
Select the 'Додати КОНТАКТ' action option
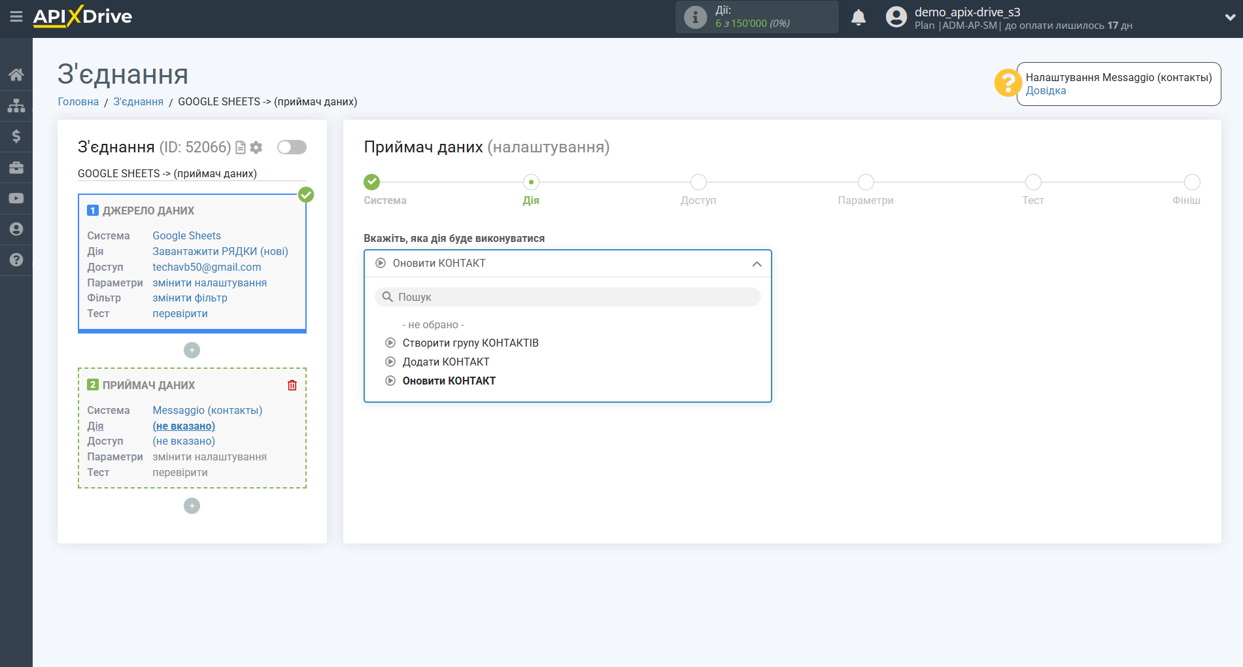tap(445, 362)
